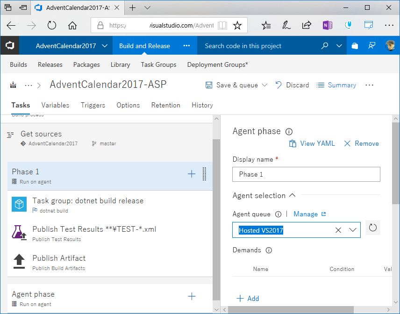This screenshot has height=314, width=400.
Task: Discard the build definition changes
Action: point(292,85)
